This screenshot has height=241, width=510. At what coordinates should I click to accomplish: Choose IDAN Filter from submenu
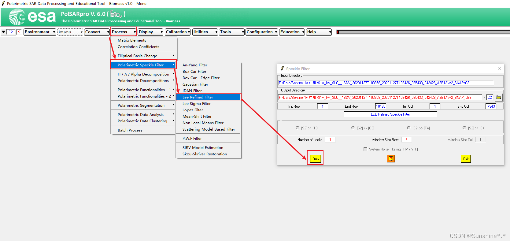(208, 91)
